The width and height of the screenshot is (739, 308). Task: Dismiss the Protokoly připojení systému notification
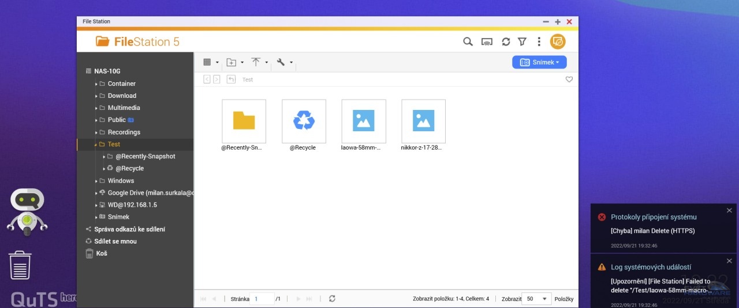pos(729,211)
